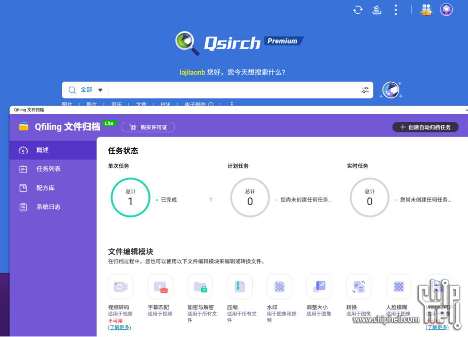
Task: Open 配方库 in the sidebar
Action: pos(53,188)
